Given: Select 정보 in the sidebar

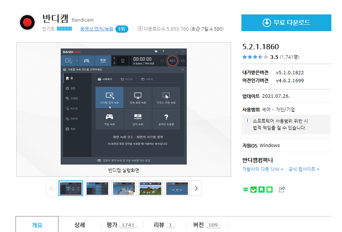Looking at the screenshot, I should coord(77,129).
